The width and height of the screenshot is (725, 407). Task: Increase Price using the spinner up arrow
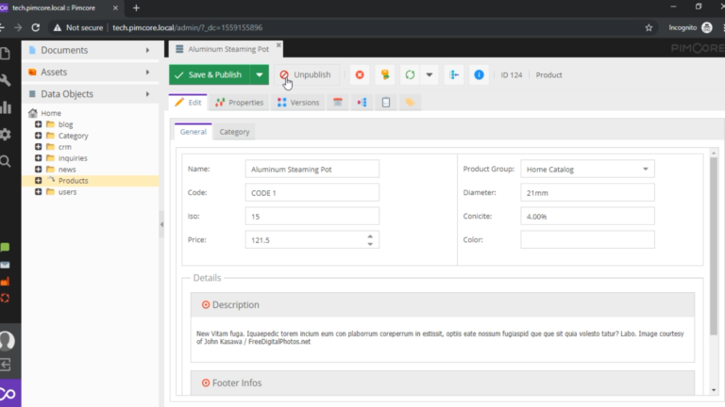coord(370,236)
